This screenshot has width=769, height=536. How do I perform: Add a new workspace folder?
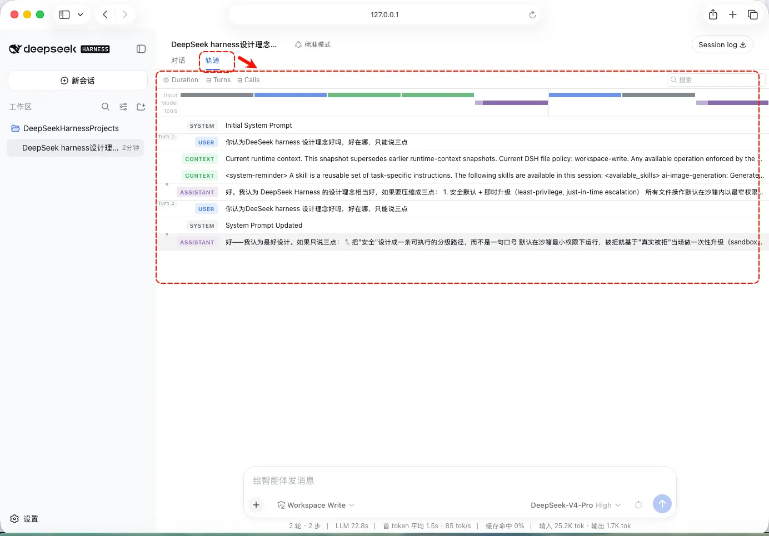[141, 107]
